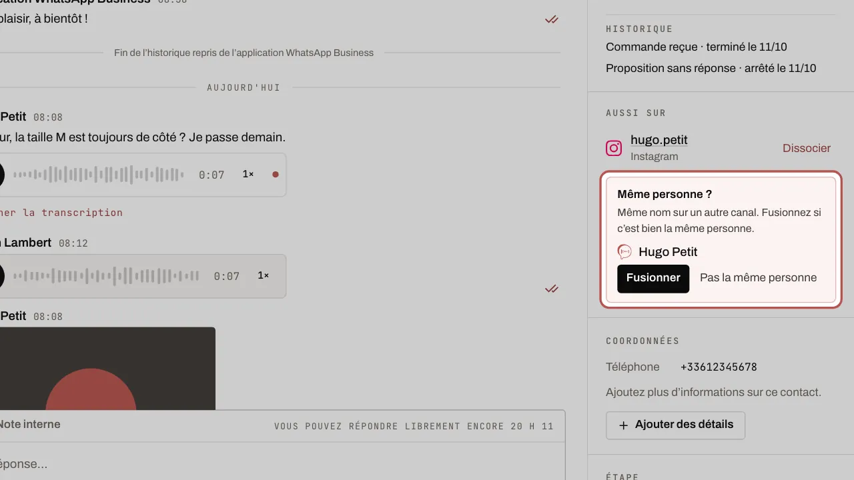Click Proposition sans réponse history entry
This screenshot has height=480, width=854.
(x=711, y=68)
